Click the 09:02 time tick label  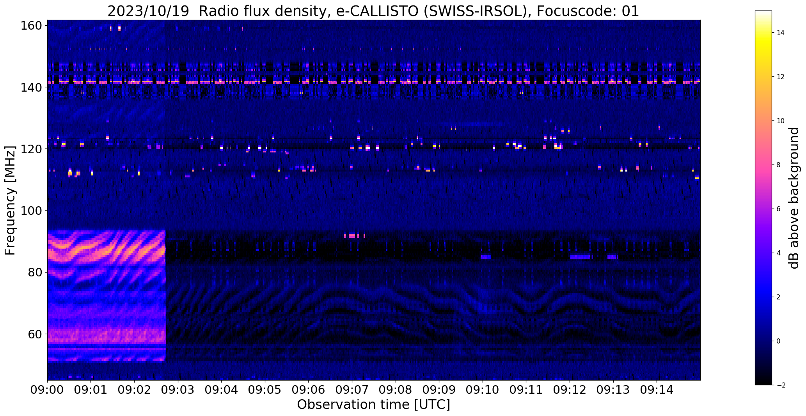[135, 390]
